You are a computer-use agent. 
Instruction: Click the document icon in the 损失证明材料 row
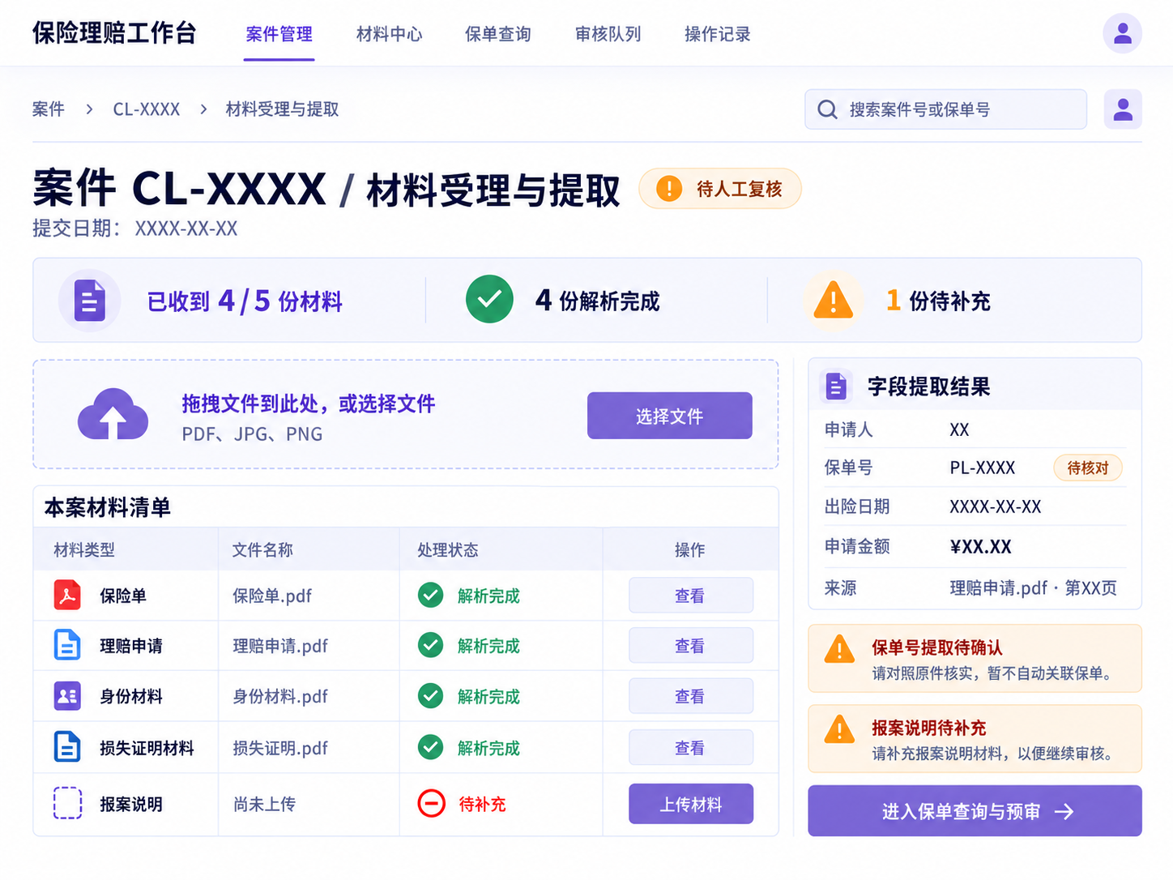pyautogui.click(x=67, y=746)
